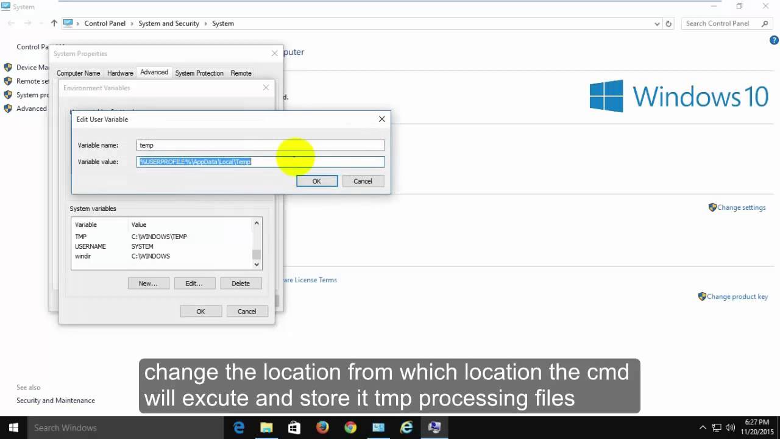This screenshot has width=780, height=439.
Task: Launch Firefox from the taskbar
Action: [x=322, y=427]
